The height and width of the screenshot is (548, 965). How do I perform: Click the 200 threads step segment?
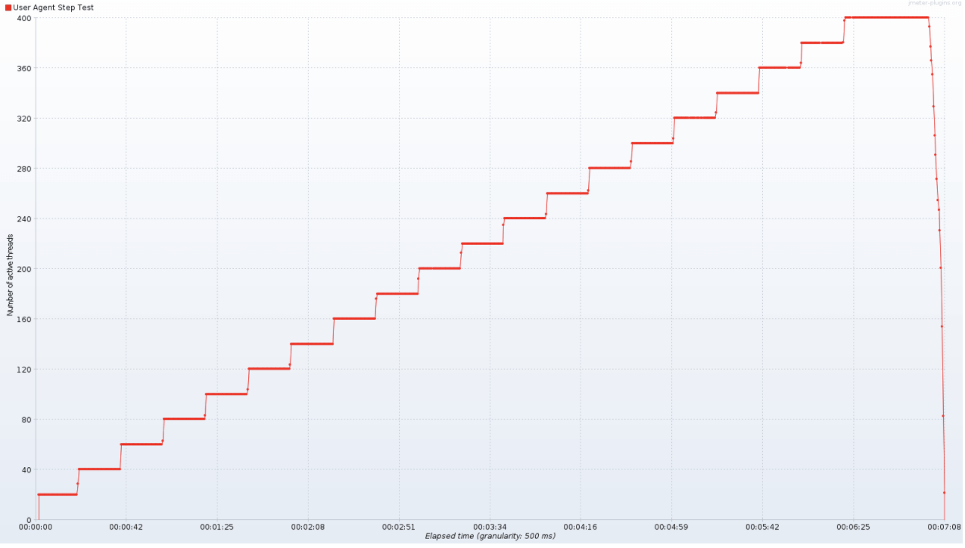tap(439, 268)
